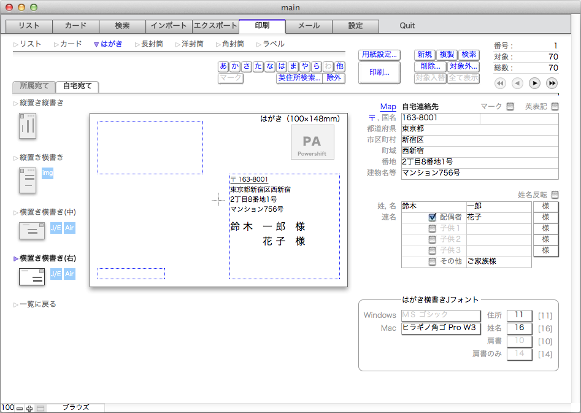Click the Mac font name field

coord(441,328)
